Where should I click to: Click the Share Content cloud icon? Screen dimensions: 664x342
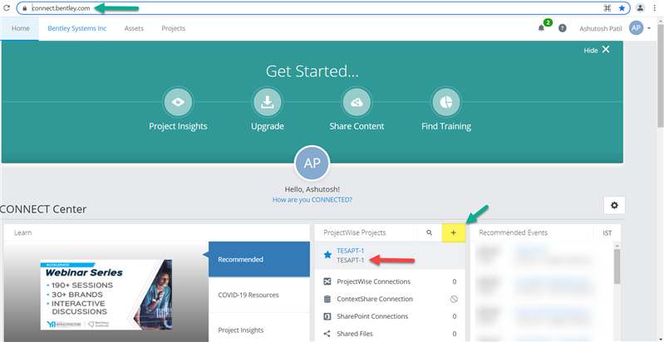(x=357, y=102)
